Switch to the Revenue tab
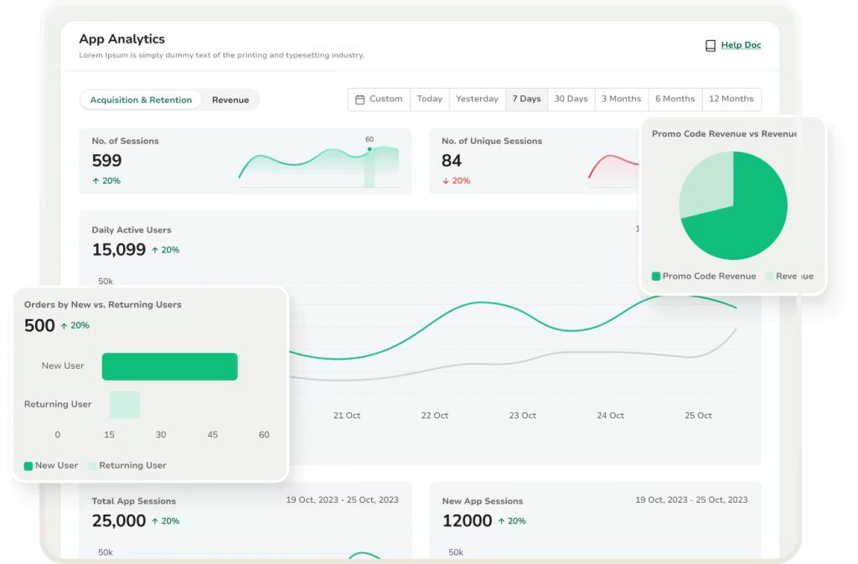 (x=230, y=100)
